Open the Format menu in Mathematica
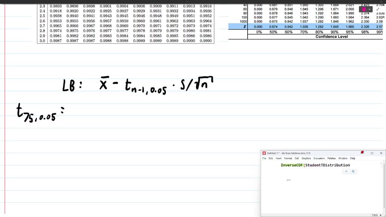 [x=288, y=158]
